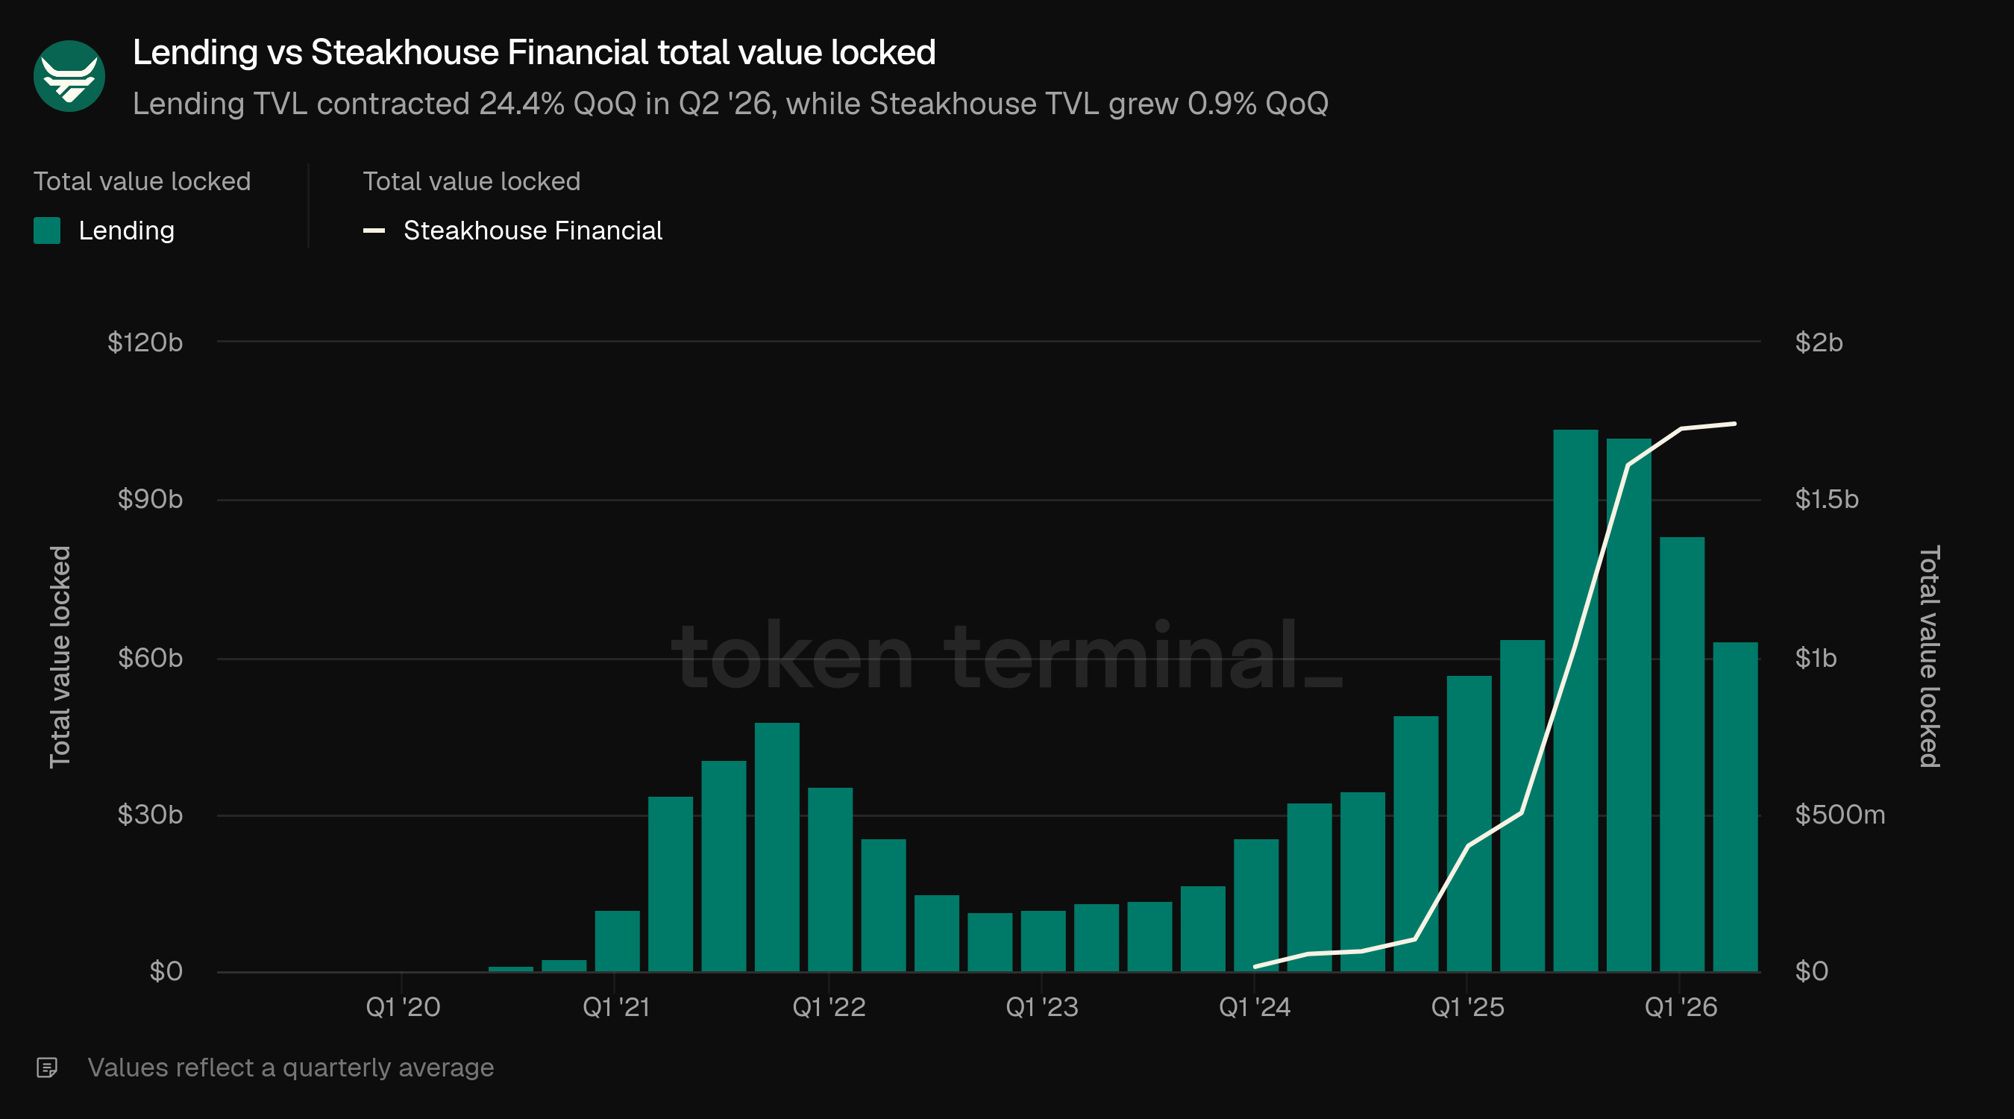Click the Steakhouse Financial bull logo icon

[x=69, y=77]
